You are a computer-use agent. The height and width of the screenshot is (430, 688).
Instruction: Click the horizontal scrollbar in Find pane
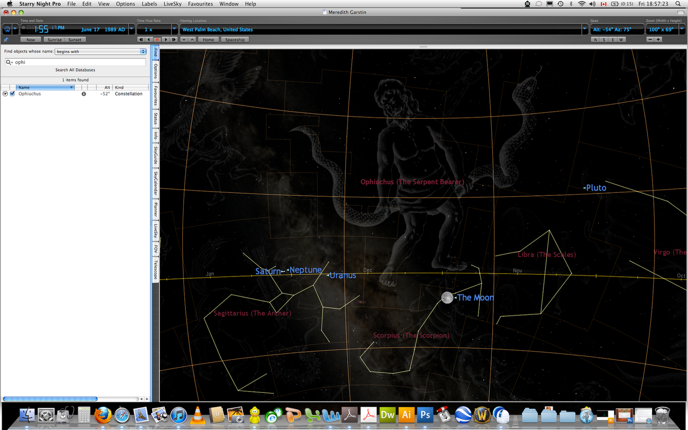(x=50, y=399)
